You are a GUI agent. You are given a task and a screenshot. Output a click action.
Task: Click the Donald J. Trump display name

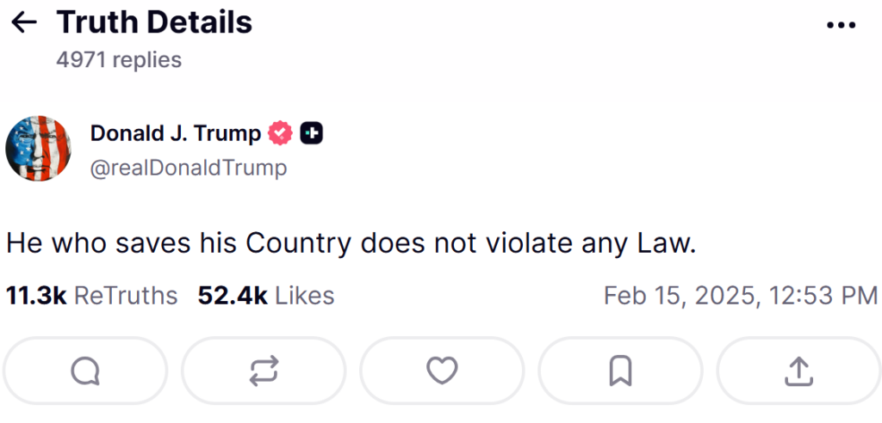[x=176, y=133]
